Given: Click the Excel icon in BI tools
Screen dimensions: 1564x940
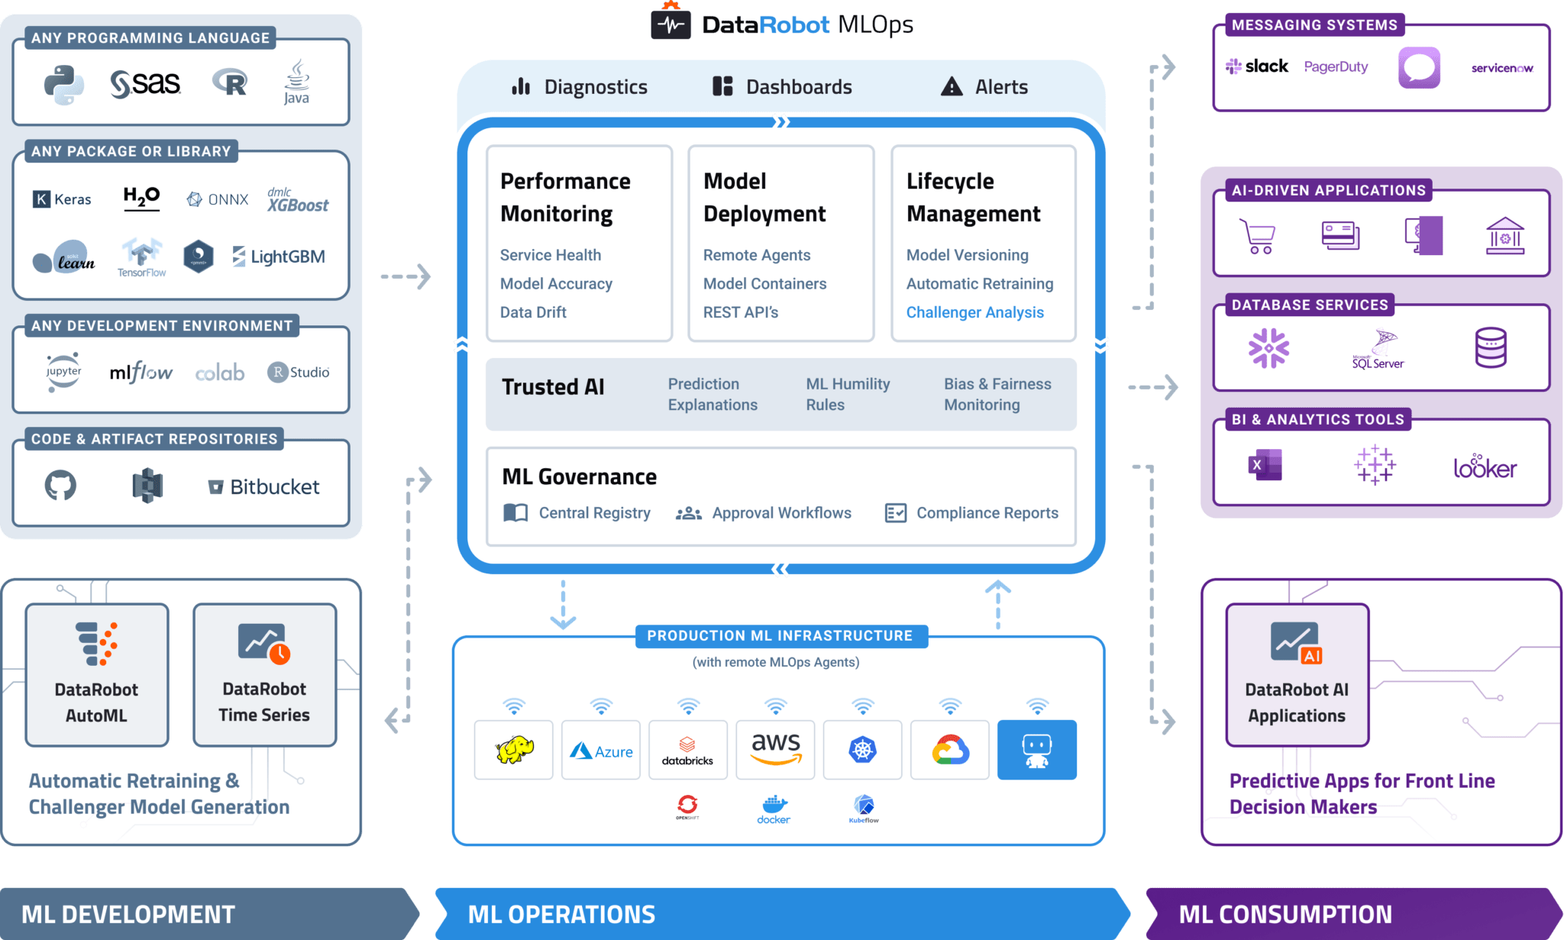Looking at the screenshot, I should tap(1265, 464).
